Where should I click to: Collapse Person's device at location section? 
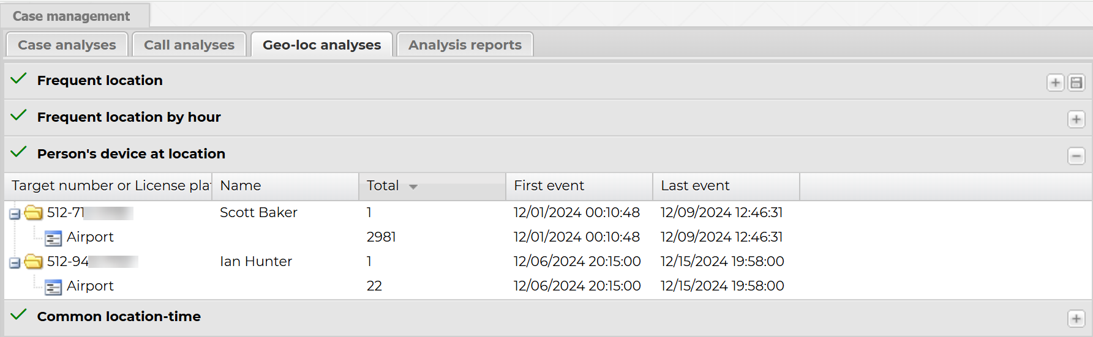click(x=1076, y=156)
